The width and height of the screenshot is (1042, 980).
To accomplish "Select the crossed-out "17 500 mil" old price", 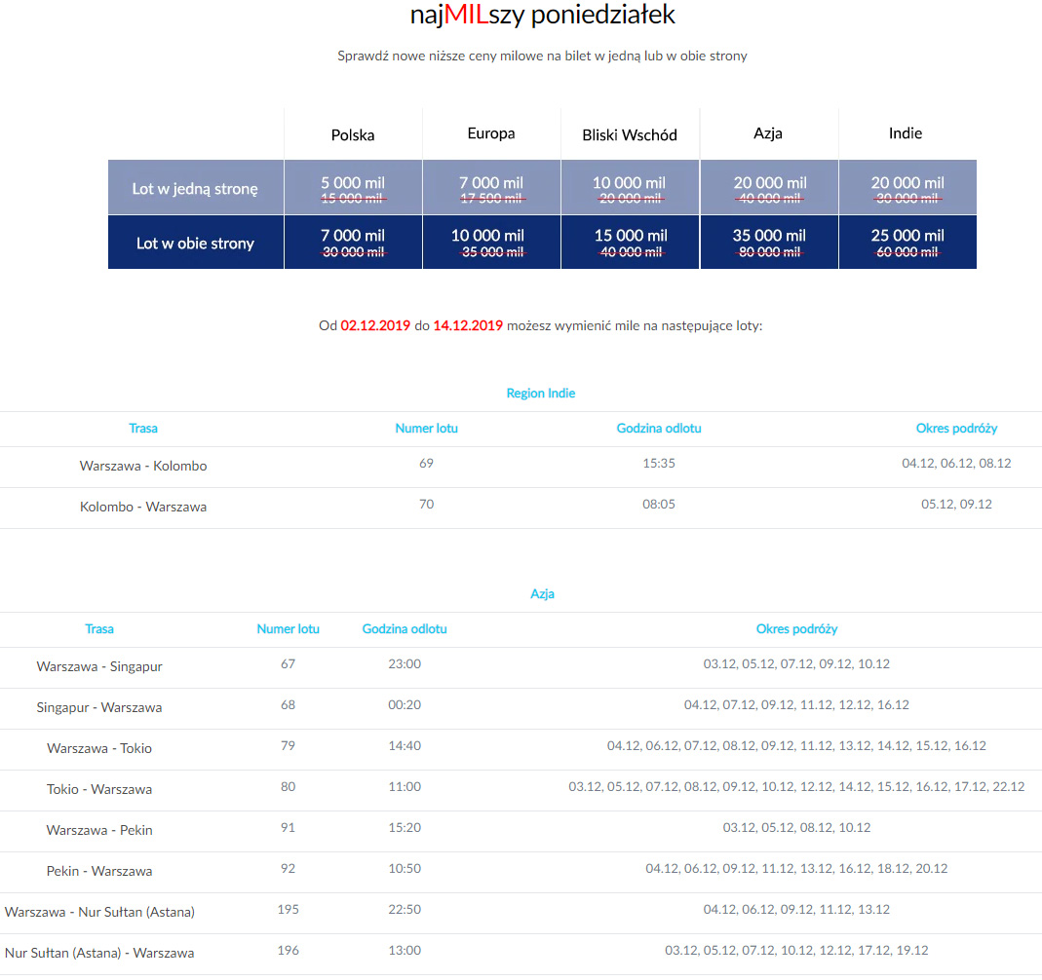I will coord(491,199).
